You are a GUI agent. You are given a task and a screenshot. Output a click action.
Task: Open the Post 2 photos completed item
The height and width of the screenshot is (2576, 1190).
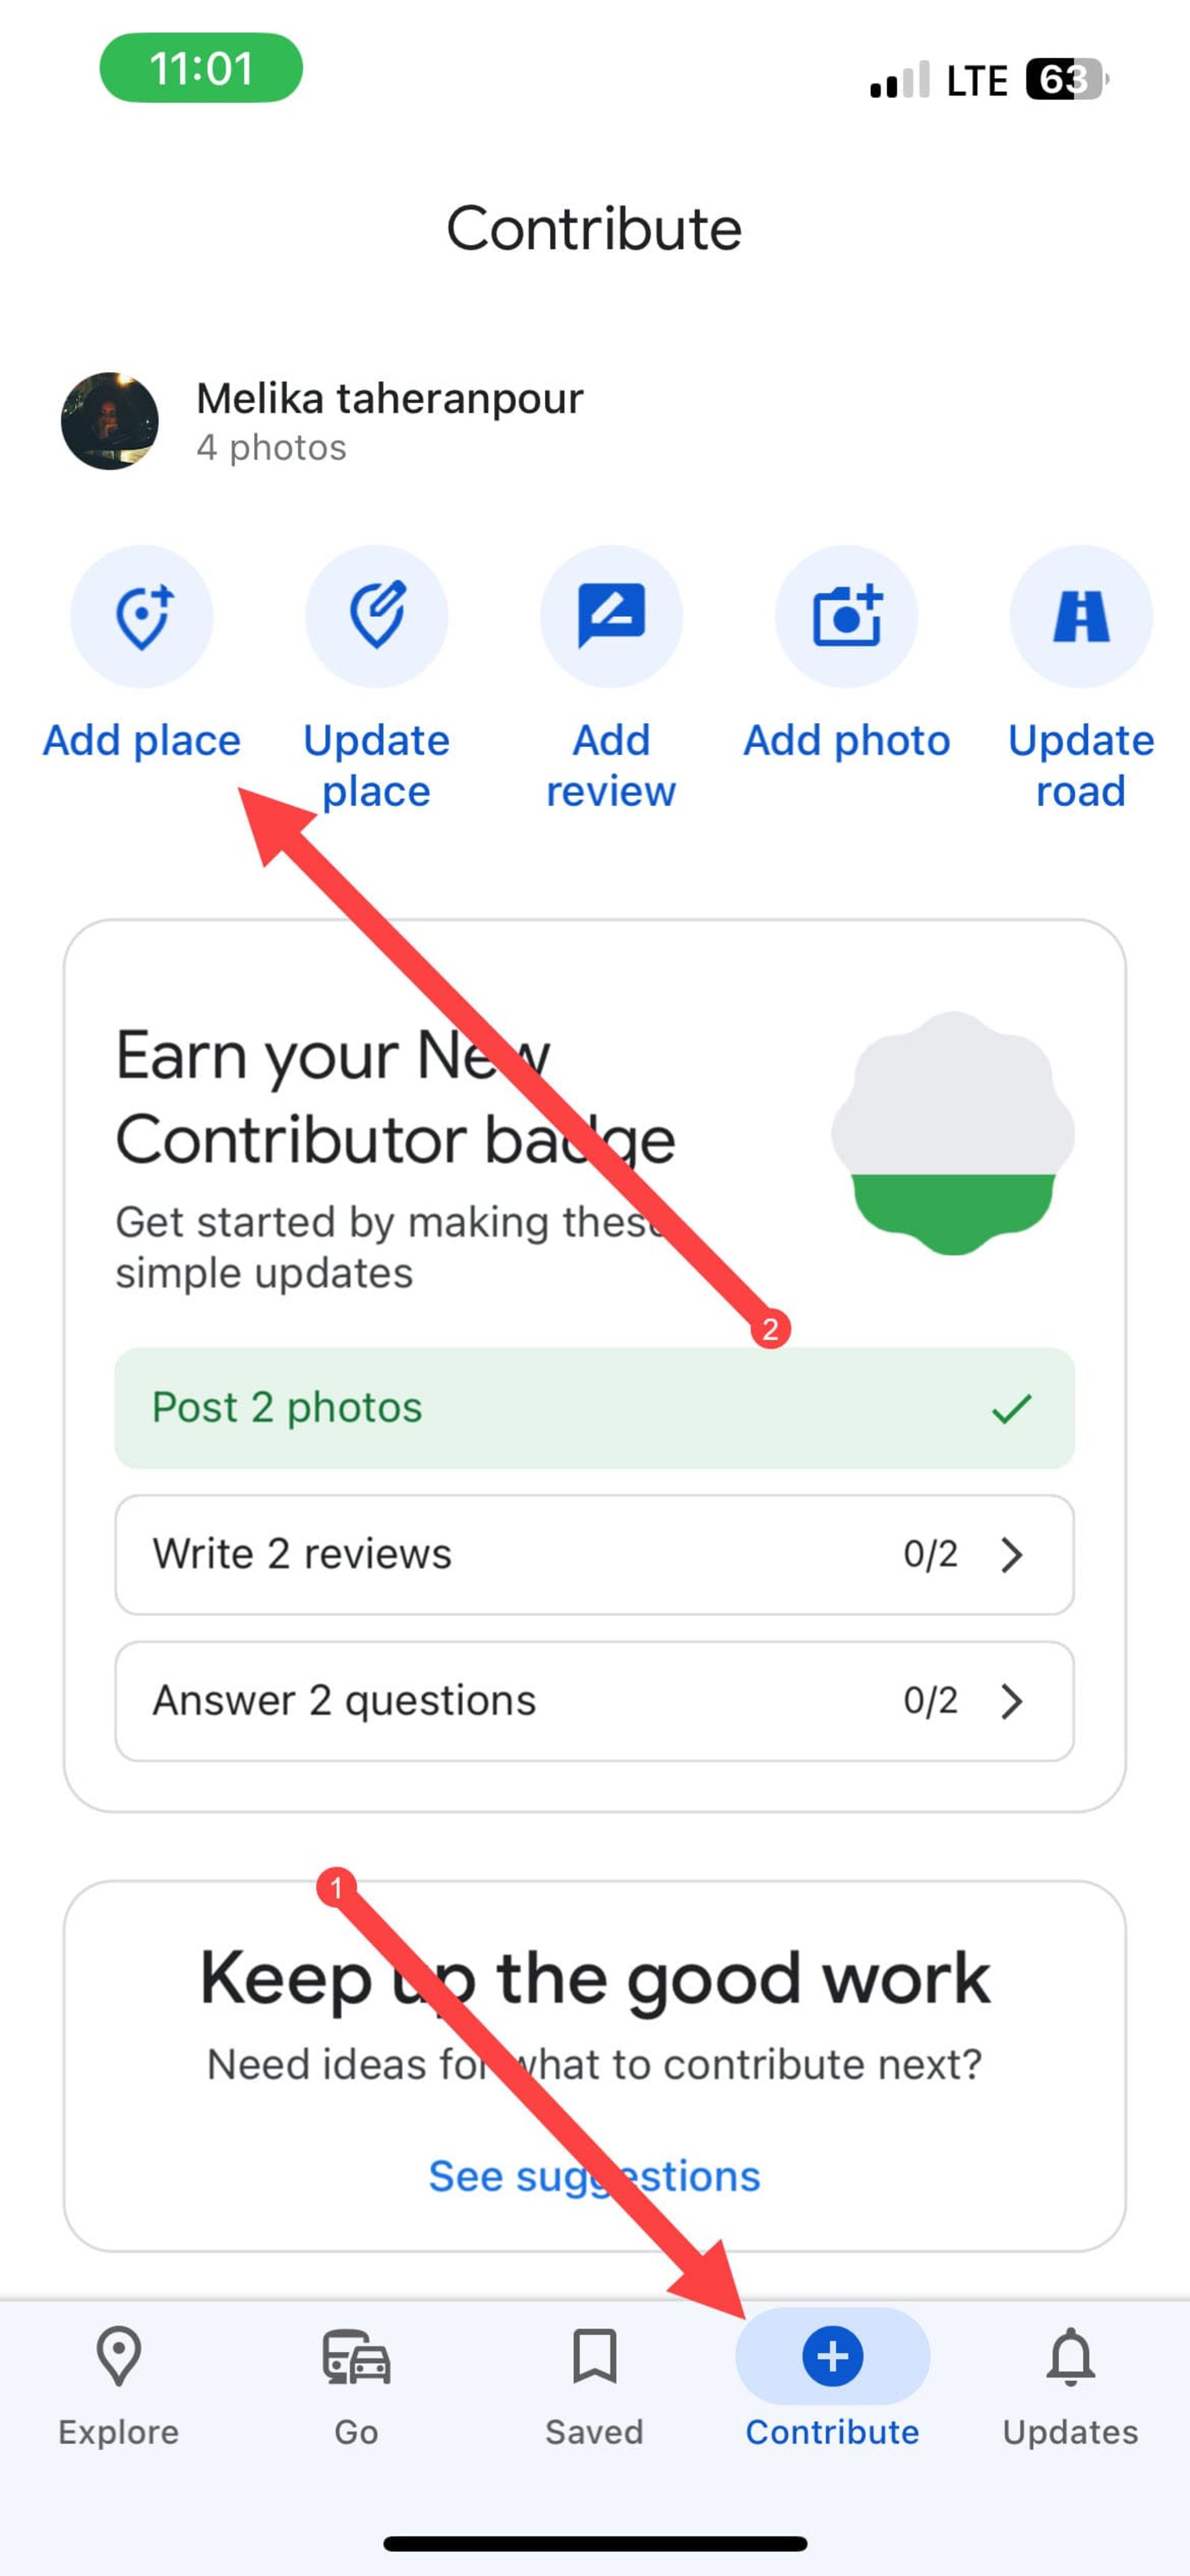point(594,1405)
